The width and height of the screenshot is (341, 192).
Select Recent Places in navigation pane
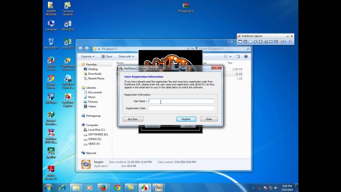[x=96, y=78]
